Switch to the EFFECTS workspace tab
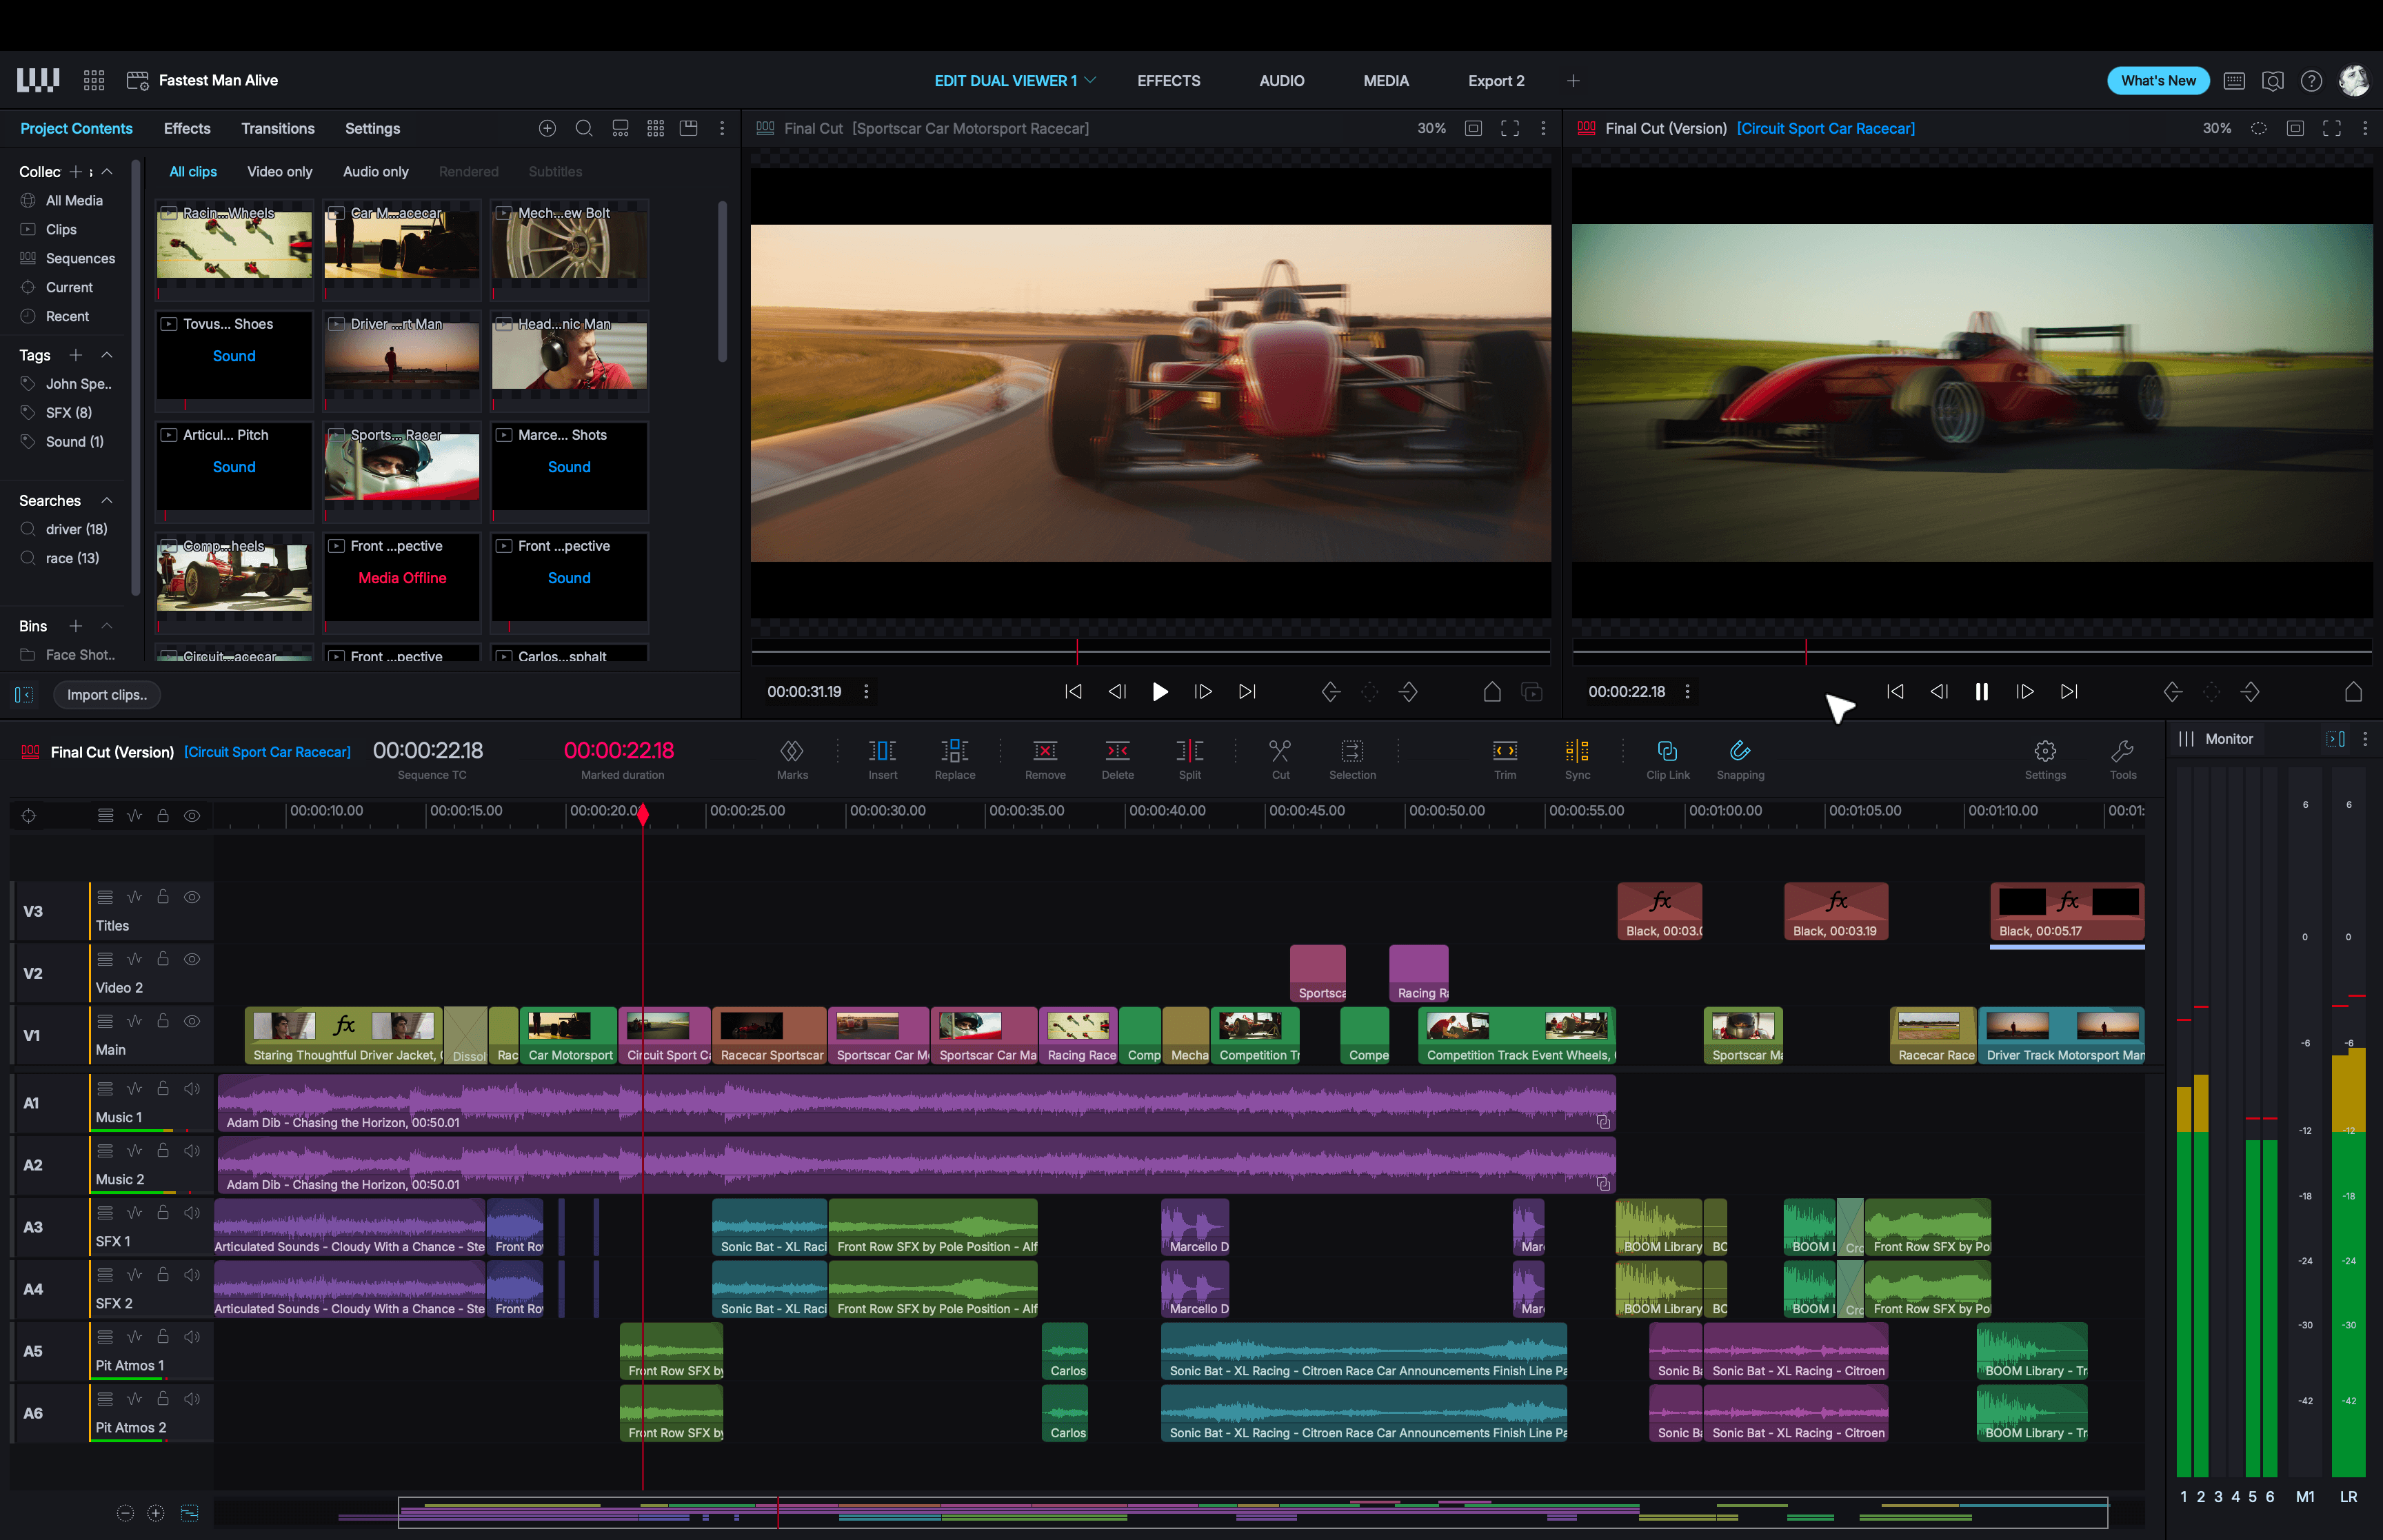Viewport: 2383px width, 1540px height. pos(1168,81)
